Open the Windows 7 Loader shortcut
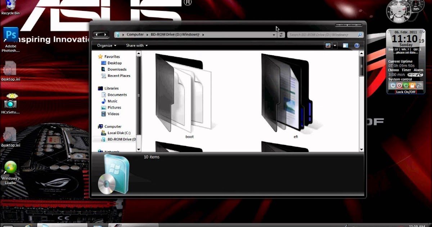Screen dimensions: 432x227 click(10, 173)
